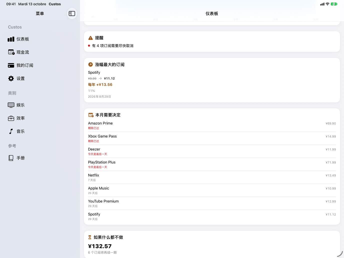344x258 pixels.
Task: Select the YouTube Premium row
Action: (x=212, y=203)
